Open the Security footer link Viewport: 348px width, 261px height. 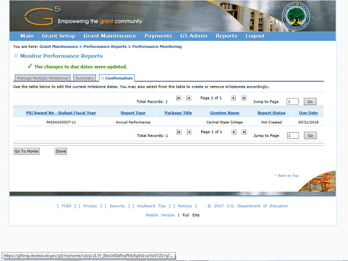[117, 206]
